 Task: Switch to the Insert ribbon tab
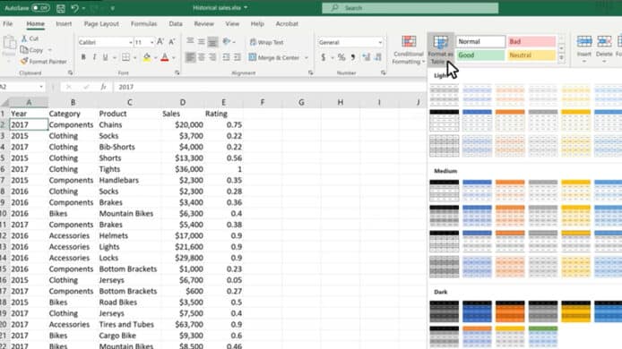[x=64, y=24]
